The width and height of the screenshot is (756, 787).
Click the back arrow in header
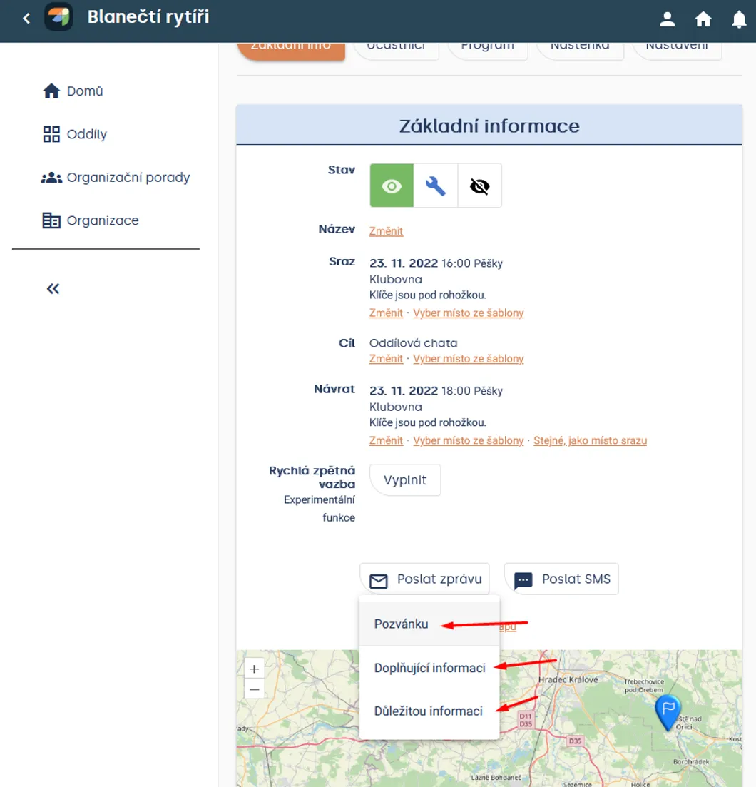coord(26,19)
